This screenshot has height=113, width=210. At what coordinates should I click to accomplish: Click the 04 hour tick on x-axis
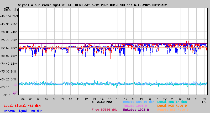coord(23,99)
